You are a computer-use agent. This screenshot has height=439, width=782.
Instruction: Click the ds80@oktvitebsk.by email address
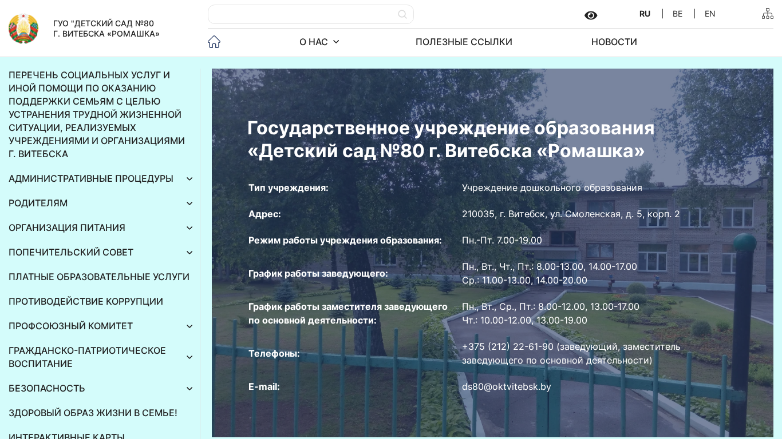[x=506, y=386]
